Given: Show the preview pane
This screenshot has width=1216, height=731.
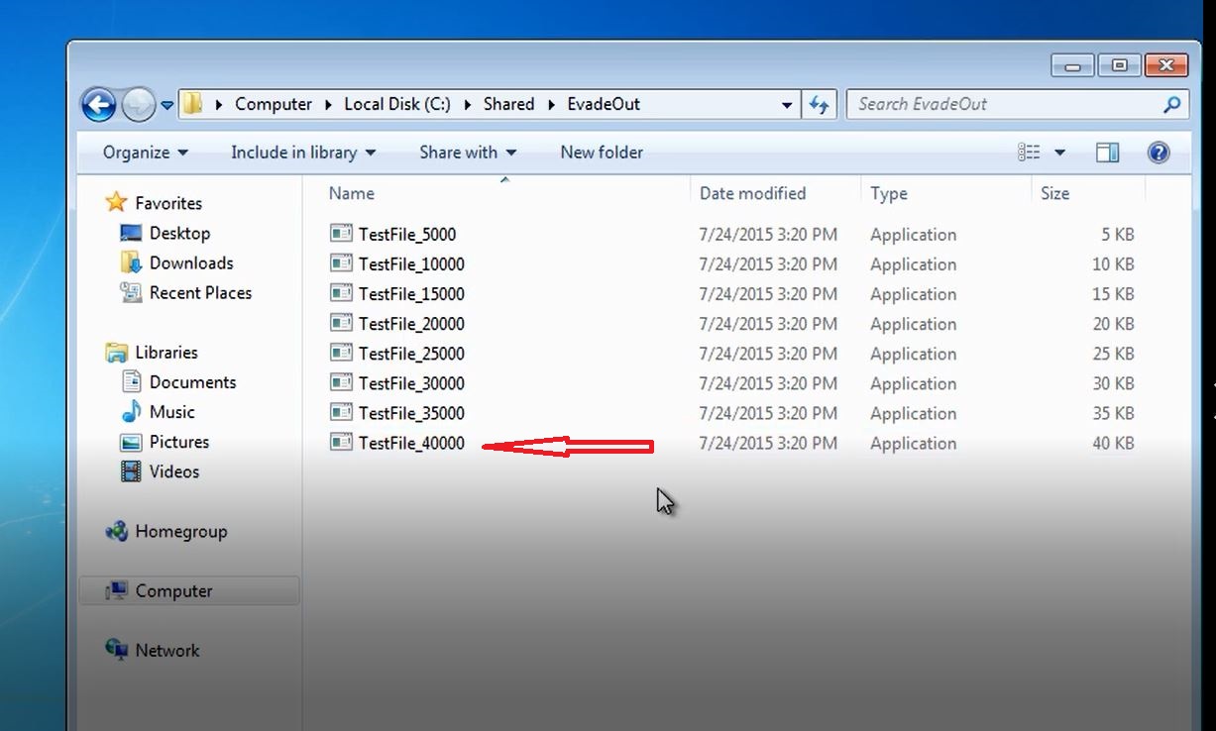Looking at the screenshot, I should point(1107,153).
